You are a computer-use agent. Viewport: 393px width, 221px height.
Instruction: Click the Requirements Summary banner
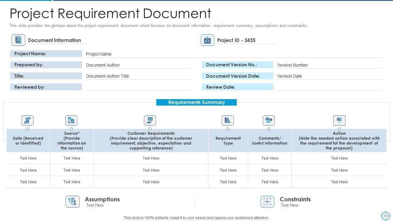(x=196, y=103)
